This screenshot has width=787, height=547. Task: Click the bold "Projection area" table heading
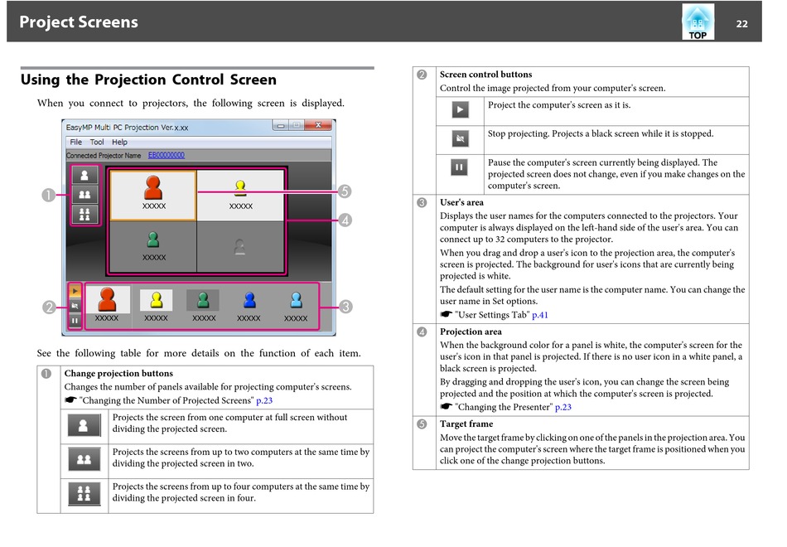(x=471, y=332)
